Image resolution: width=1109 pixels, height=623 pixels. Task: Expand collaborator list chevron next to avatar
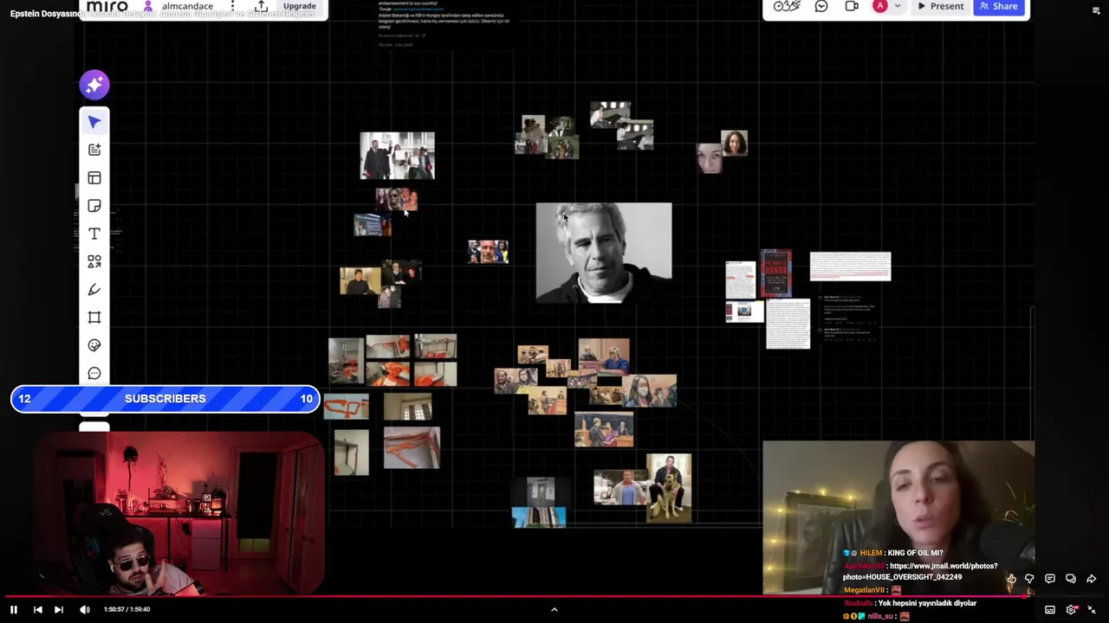(x=898, y=6)
